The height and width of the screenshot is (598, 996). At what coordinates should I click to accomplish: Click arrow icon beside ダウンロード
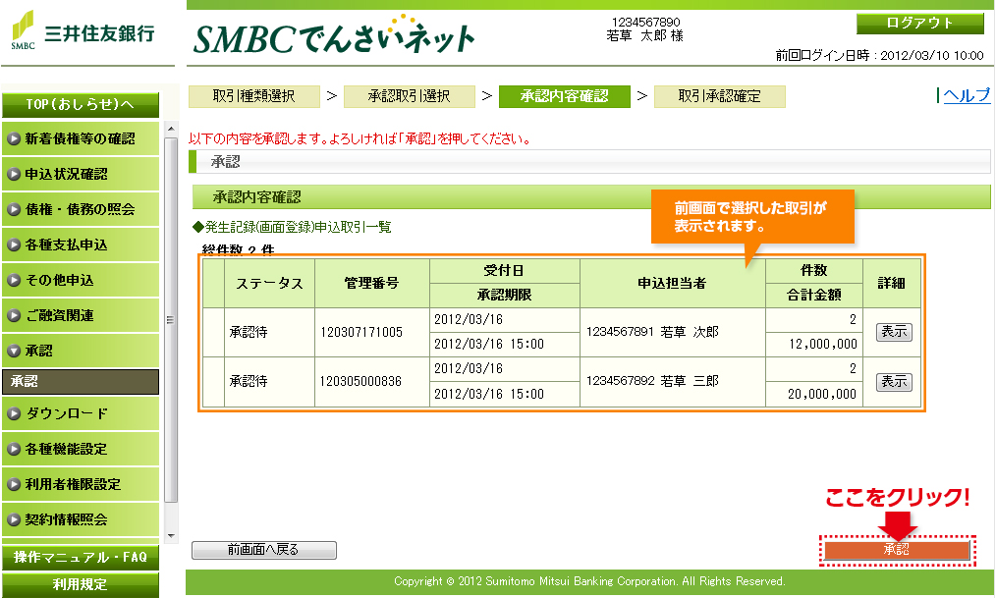tap(14, 414)
